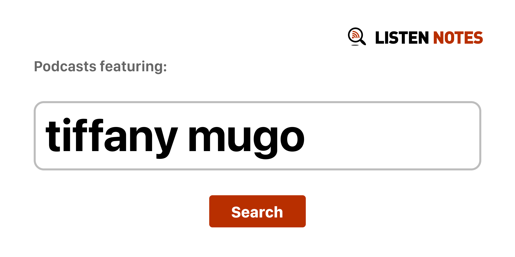This screenshot has width=515, height=257.
Task: Click the word featuring: in the gray heading
Action: point(133,67)
